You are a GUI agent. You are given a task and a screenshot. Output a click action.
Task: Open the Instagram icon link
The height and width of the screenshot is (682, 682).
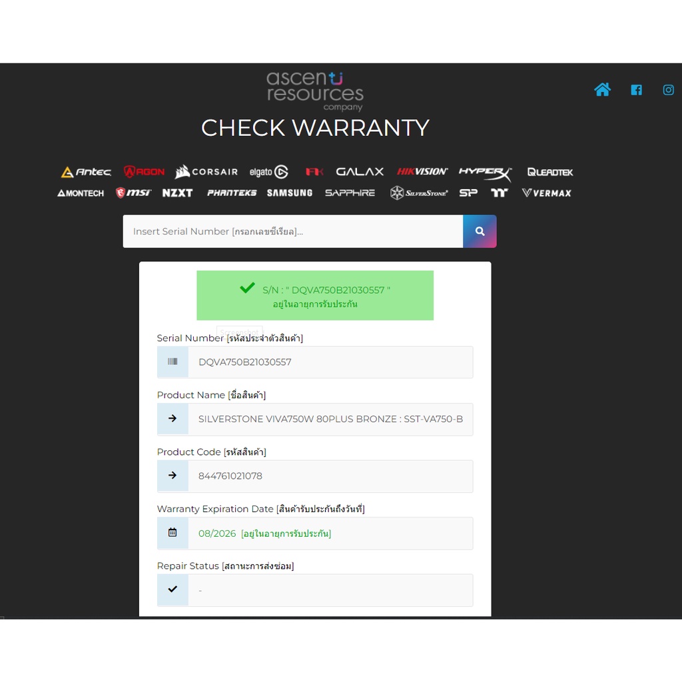(x=668, y=90)
